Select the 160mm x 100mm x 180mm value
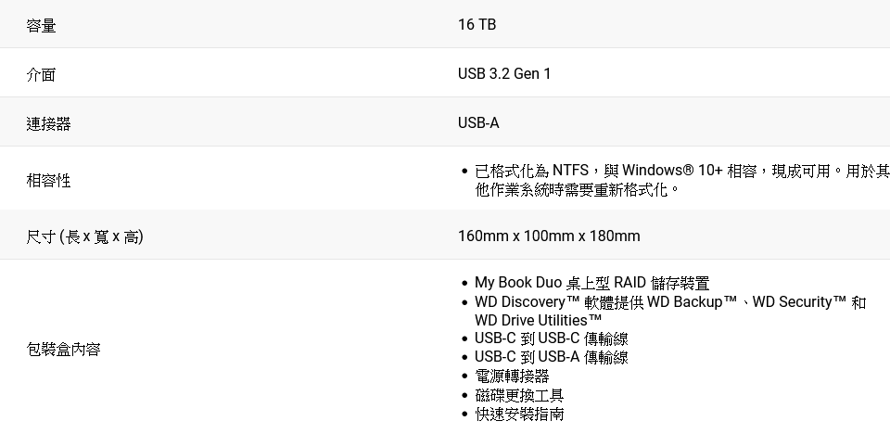 coord(549,236)
